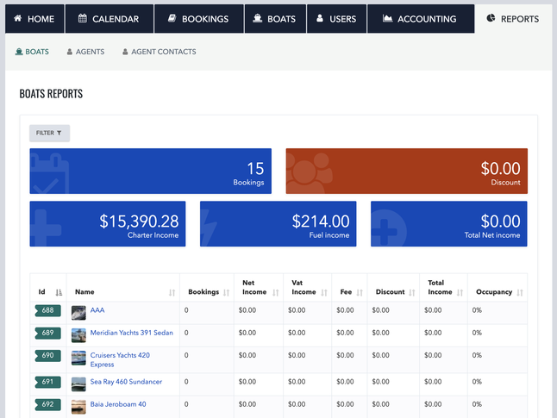Image resolution: width=557 pixels, height=418 pixels.
Task: Sort by Total Income column arrows
Action: pos(460,292)
